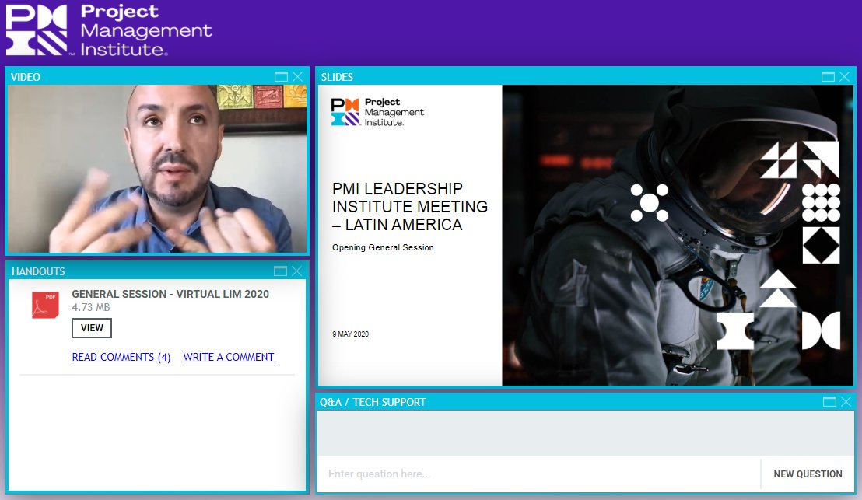Click the 'VIDEO' panel title
The height and width of the screenshot is (500, 862).
click(26, 77)
